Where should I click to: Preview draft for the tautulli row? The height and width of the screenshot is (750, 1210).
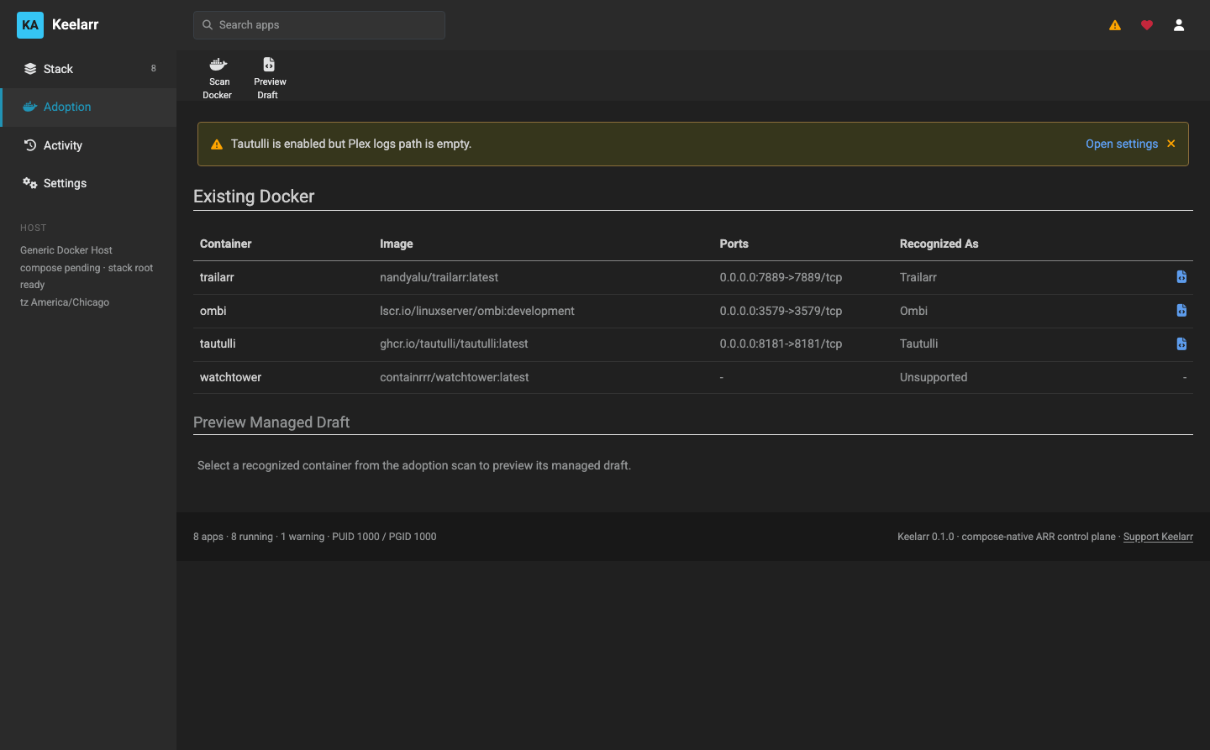(x=1181, y=344)
